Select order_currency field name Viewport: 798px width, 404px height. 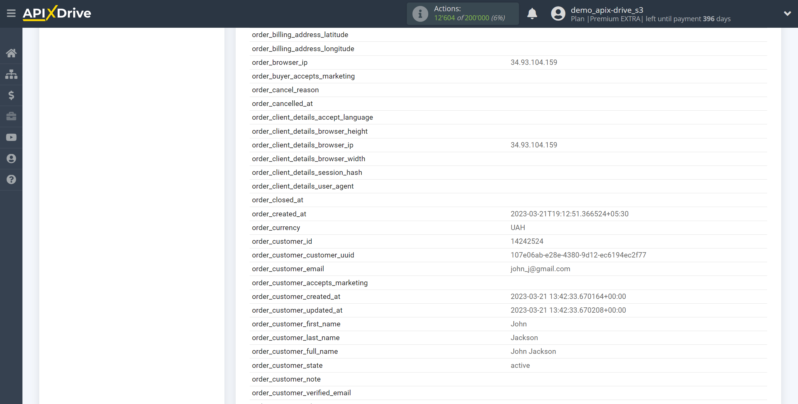click(276, 228)
